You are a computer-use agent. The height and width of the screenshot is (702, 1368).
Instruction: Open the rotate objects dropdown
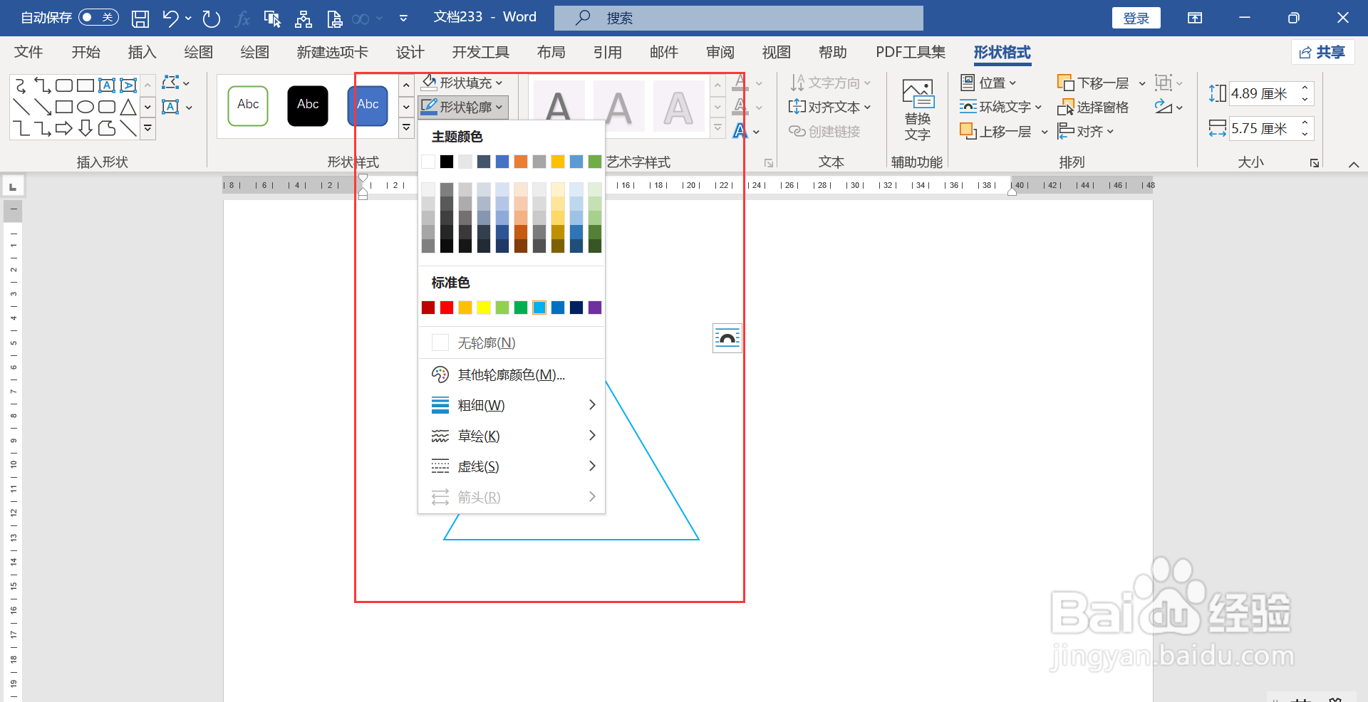[1168, 107]
